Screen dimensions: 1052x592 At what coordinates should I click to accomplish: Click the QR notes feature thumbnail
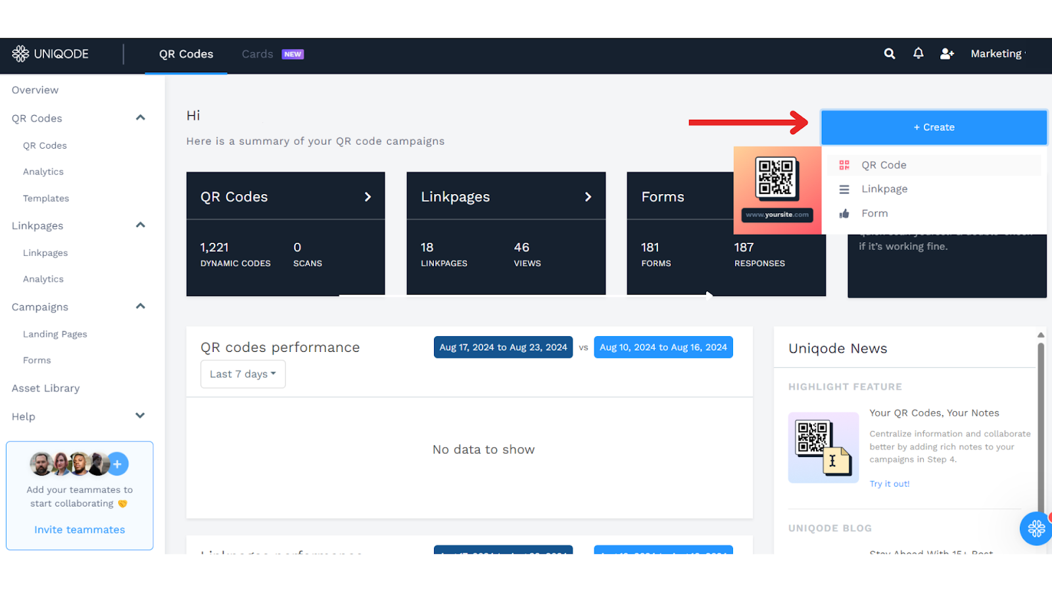pos(823,448)
